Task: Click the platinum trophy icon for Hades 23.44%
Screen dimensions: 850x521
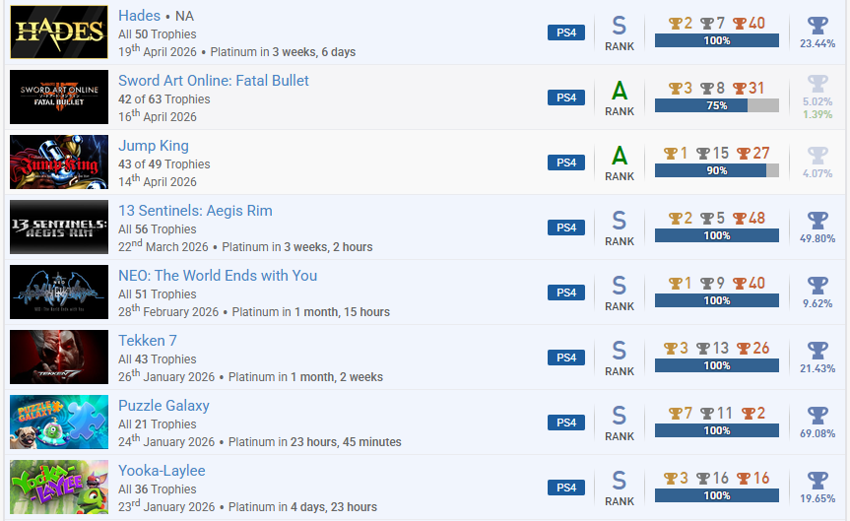Action: 817,25
